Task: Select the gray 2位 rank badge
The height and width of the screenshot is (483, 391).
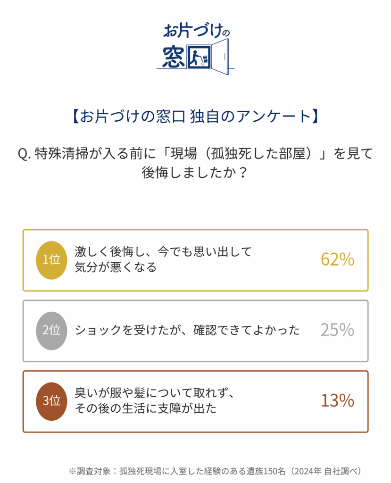Action: (51, 331)
